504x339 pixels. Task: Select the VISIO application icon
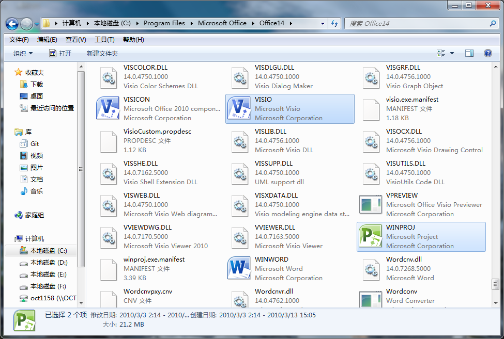click(239, 108)
